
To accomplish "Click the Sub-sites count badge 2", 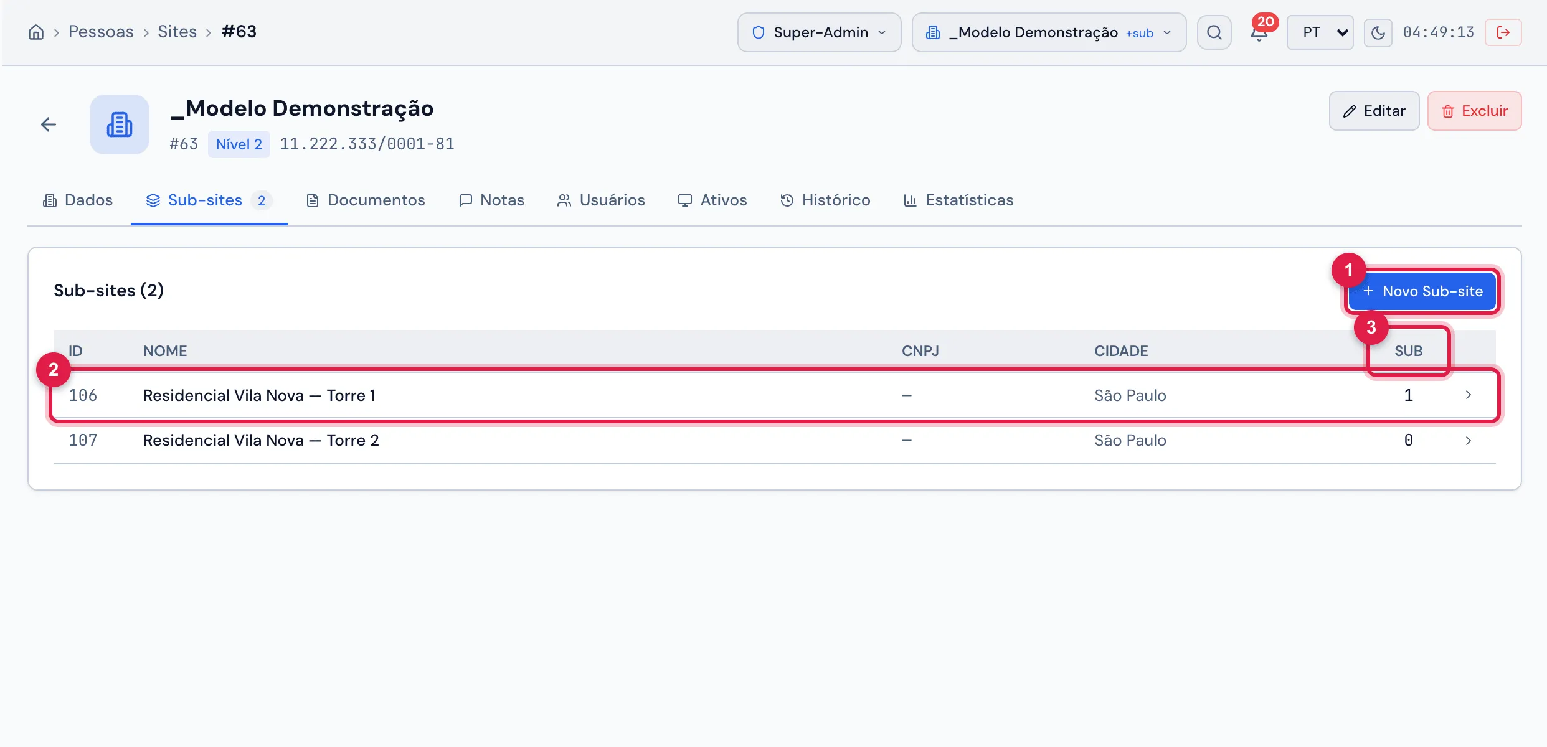I will pos(262,200).
